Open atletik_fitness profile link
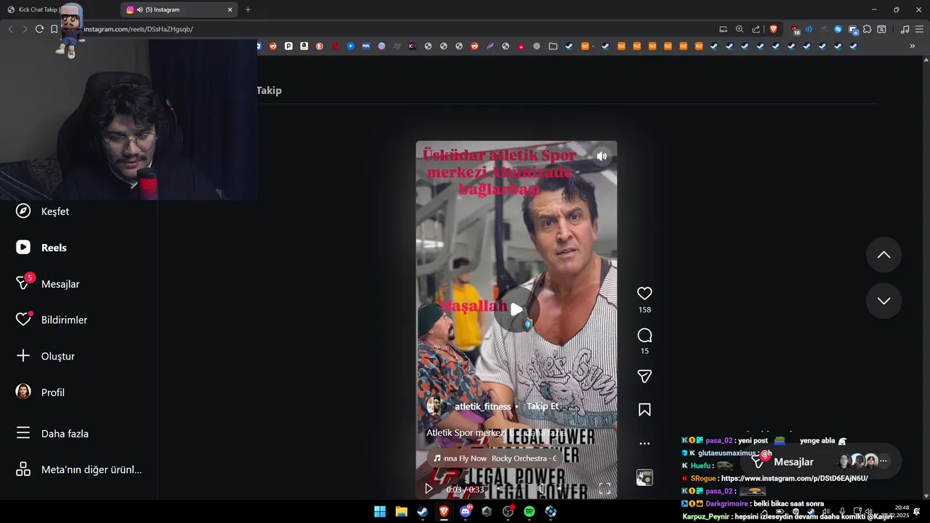The width and height of the screenshot is (930, 523). click(482, 407)
